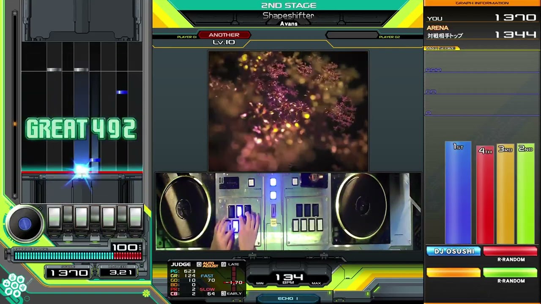The height and width of the screenshot is (304, 541).
Task: Select the yellow rival name plate
Action: pyautogui.click(x=454, y=272)
